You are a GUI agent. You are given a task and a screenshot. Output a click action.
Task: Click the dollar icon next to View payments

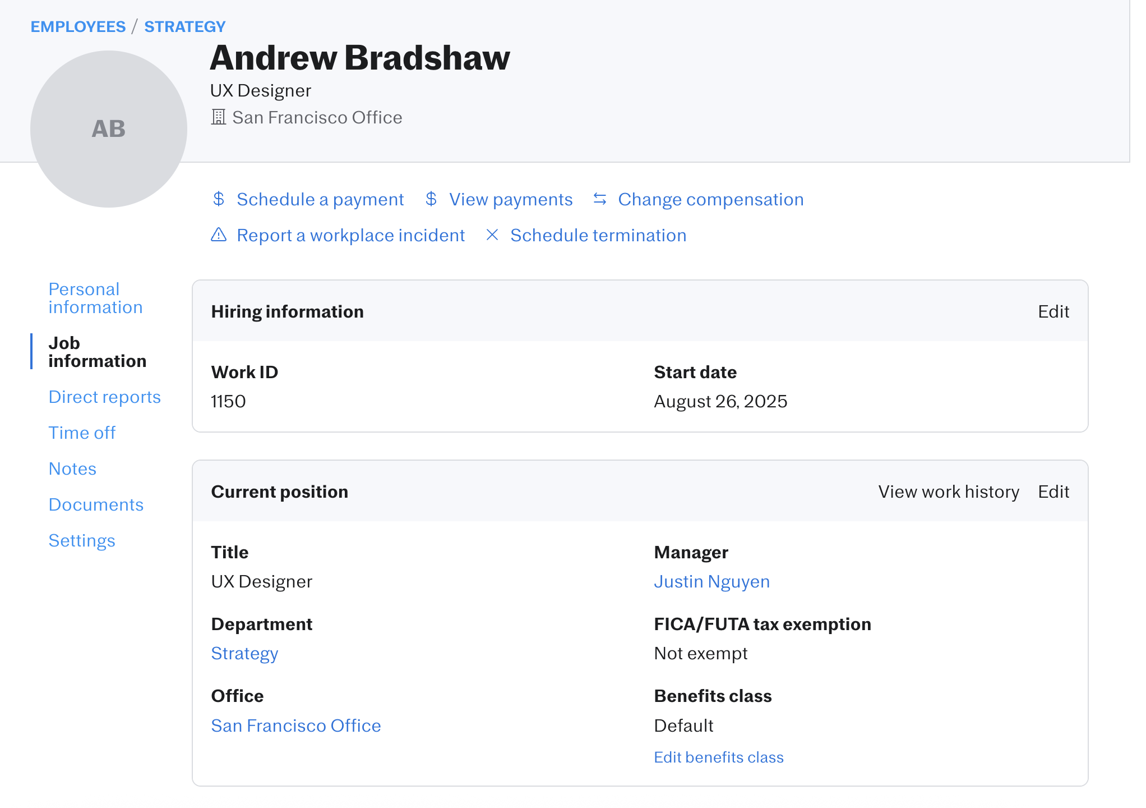point(431,199)
